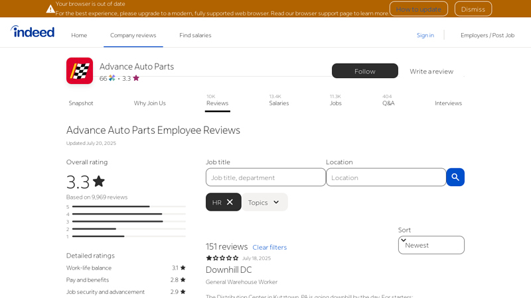The width and height of the screenshot is (531, 298).
Task: Open Employers / Post Job link
Action: click(x=487, y=35)
